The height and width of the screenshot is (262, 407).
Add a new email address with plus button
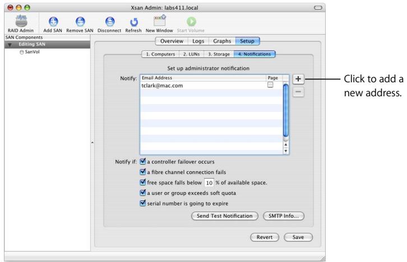coord(298,79)
